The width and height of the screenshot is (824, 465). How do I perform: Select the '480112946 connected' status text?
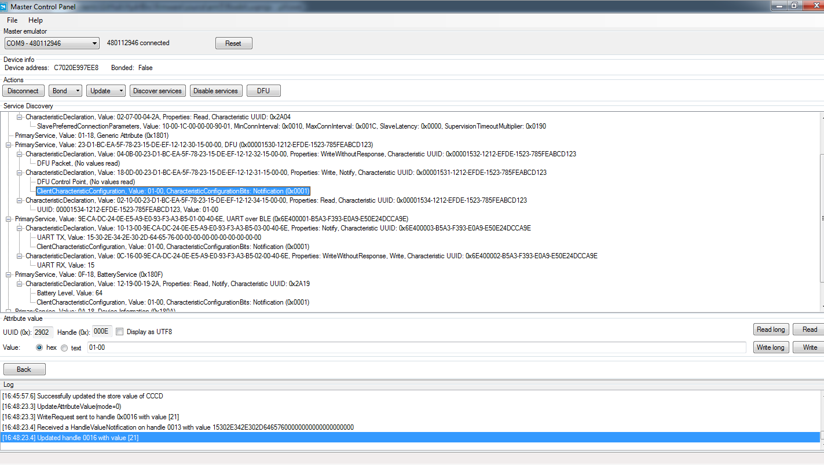138,43
